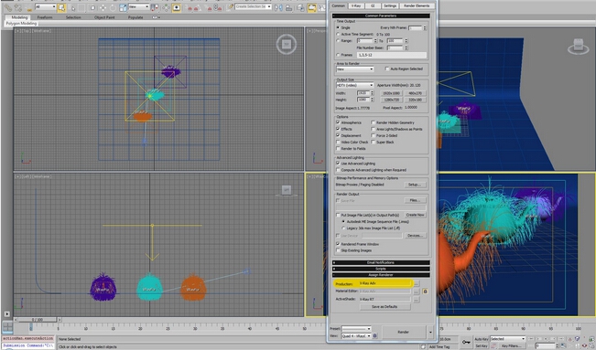Image resolution: width=596 pixels, height=350 pixels.
Task: Click the lock icon next to View dropdown
Action: [x=374, y=335]
